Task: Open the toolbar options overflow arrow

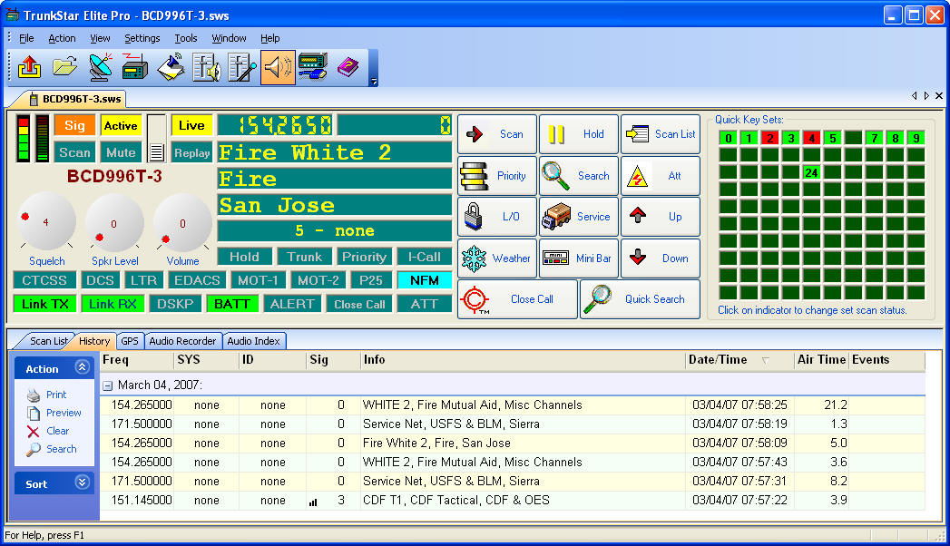Action: [x=374, y=81]
